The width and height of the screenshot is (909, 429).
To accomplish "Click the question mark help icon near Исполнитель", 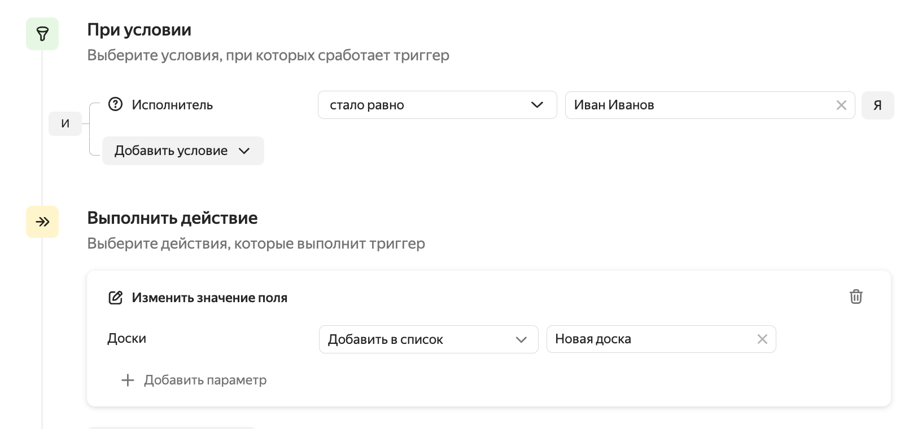I will coord(115,104).
